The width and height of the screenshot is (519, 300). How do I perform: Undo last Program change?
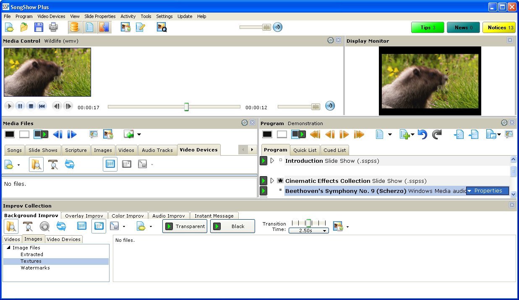pos(423,134)
